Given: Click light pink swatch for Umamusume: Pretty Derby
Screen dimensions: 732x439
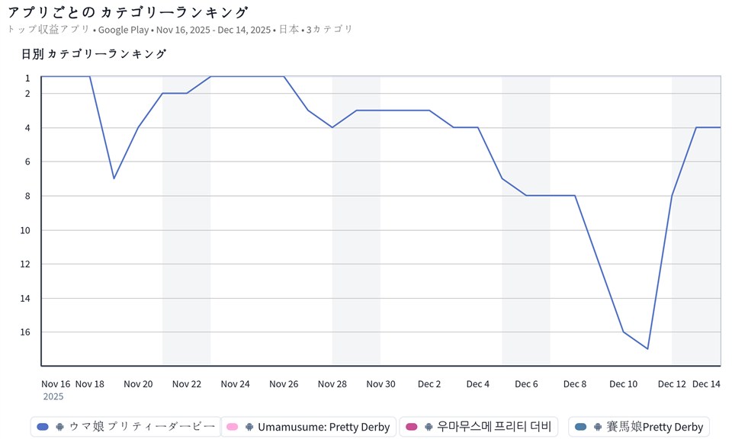Looking at the screenshot, I should 233,427.
